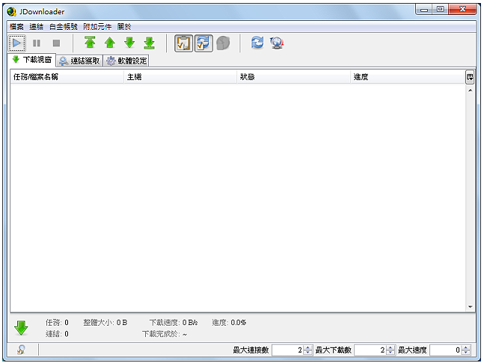Open the 連結獲取 tab
Viewport: 484px width, 363px height.
coord(79,61)
